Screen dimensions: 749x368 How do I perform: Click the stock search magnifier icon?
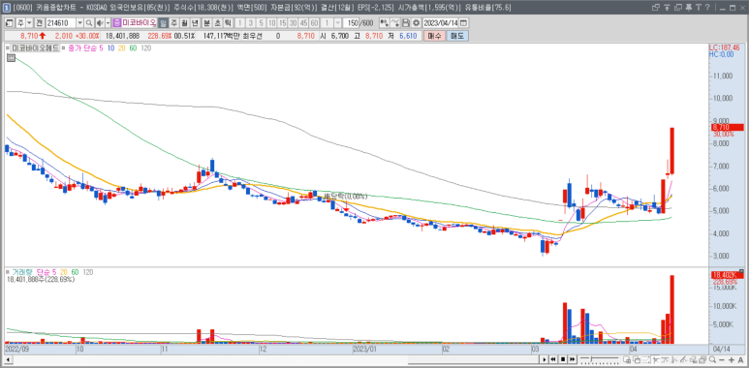pyautogui.click(x=89, y=23)
